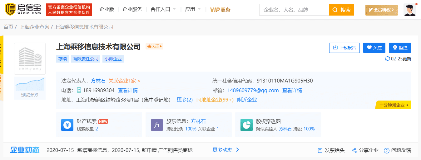This screenshot has width=421, height=160.
Task: Open legal representative 方林石 link
Action: click(98, 81)
